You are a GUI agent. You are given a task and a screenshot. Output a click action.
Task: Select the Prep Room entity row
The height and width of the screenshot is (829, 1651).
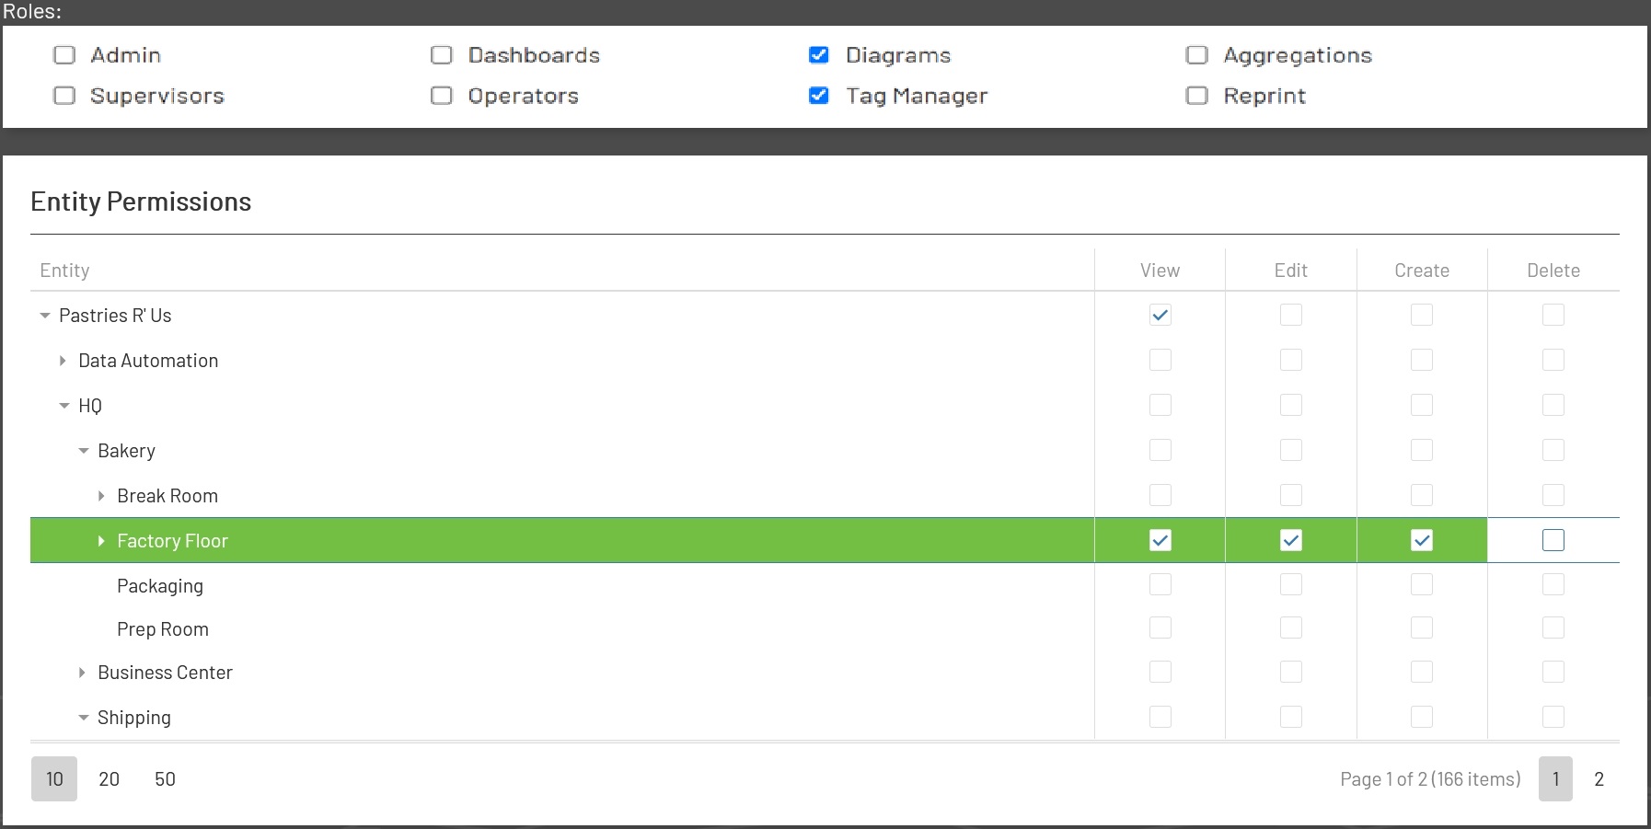[x=163, y=629]
